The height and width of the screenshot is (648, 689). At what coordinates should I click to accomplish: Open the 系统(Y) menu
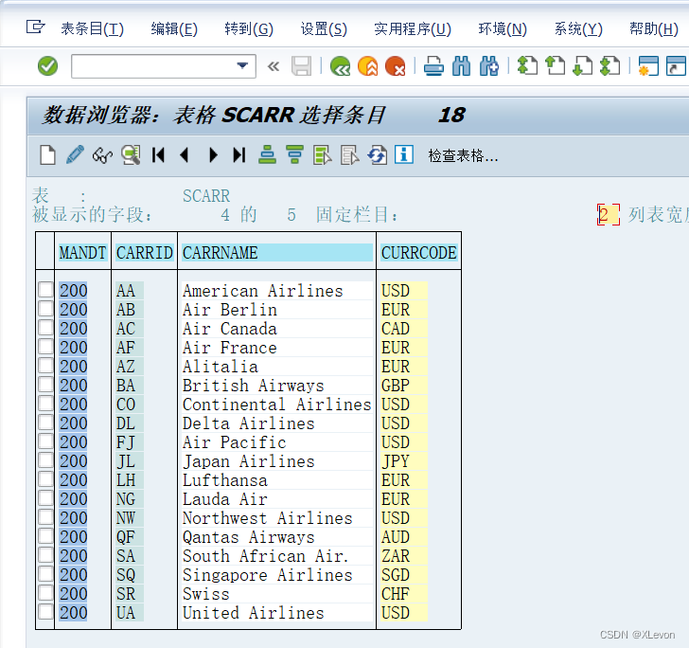[578, 29]
